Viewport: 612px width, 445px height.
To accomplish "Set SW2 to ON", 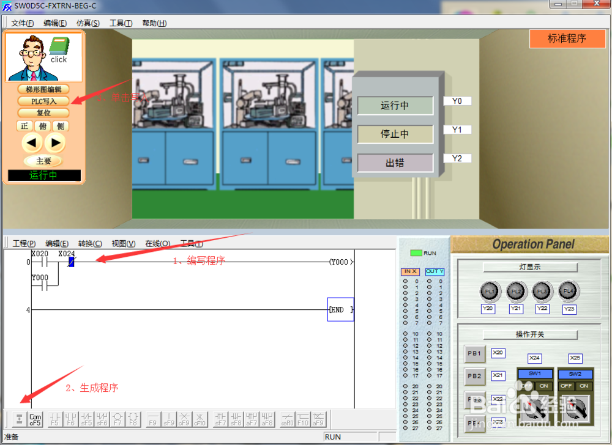I will (584, 386).
